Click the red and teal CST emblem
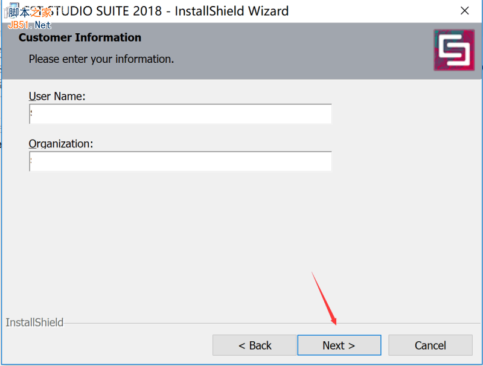Image resolution: width=483 pixels, height=366 pixels. 454,50
